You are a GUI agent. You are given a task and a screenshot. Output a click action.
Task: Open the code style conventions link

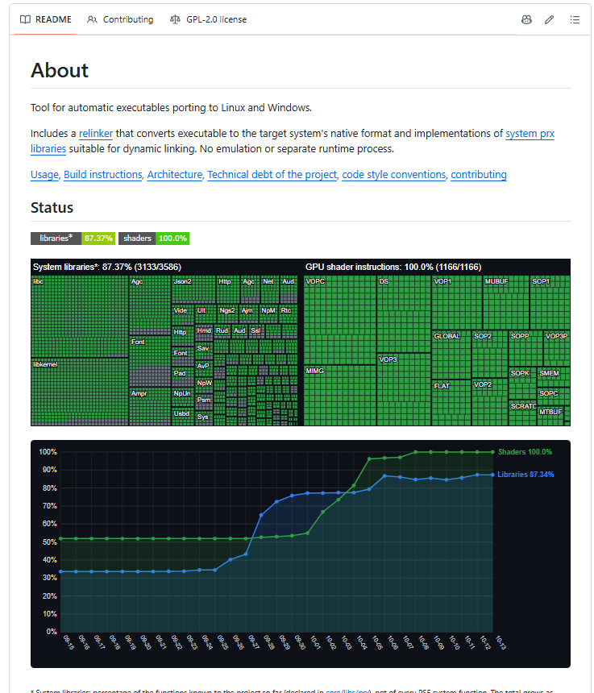pyautogui.click(x=394, y=175)
